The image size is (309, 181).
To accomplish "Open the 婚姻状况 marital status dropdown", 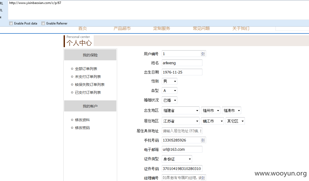I will 169,100.
